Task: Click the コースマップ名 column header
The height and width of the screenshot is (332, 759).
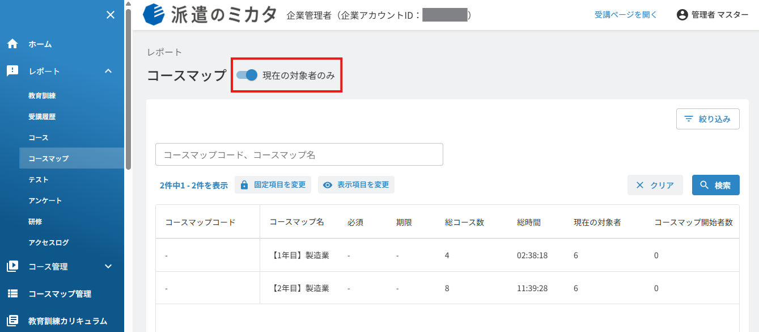Action: 297,222
